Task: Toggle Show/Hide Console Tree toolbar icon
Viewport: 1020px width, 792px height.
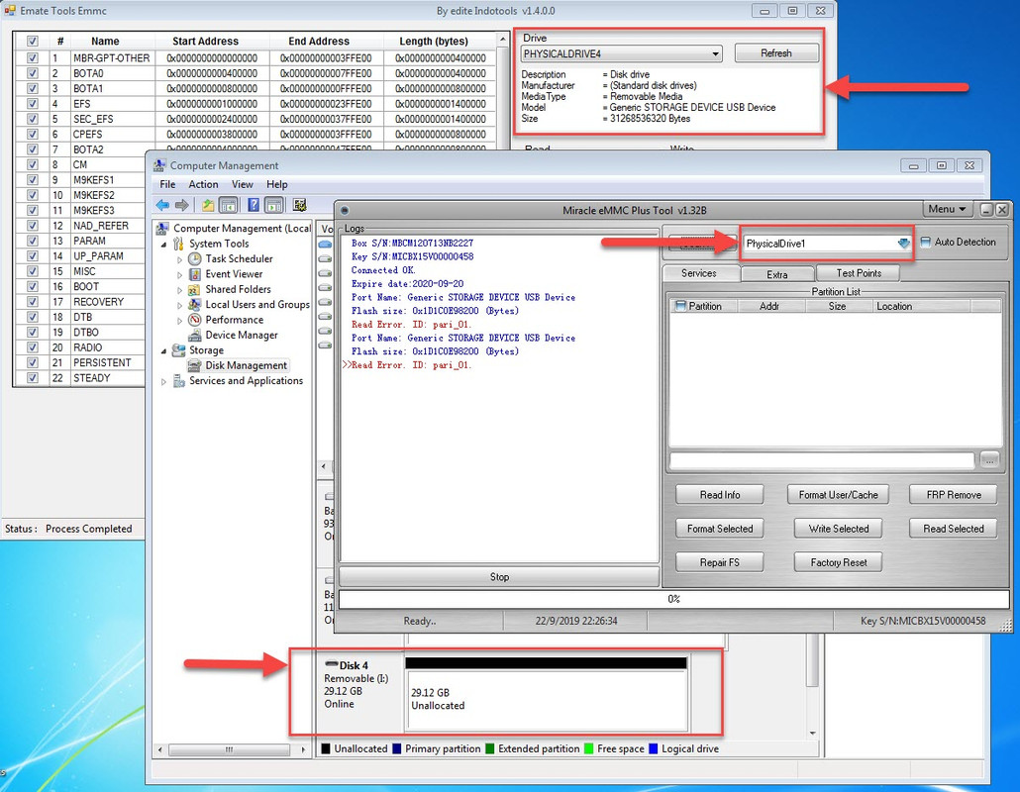Action: coord(228,206)
